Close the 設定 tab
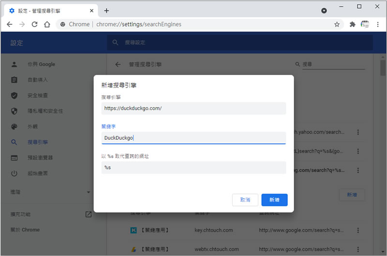Screen dimensions: 387x256 pyautogui.click(x=91, y=11)
